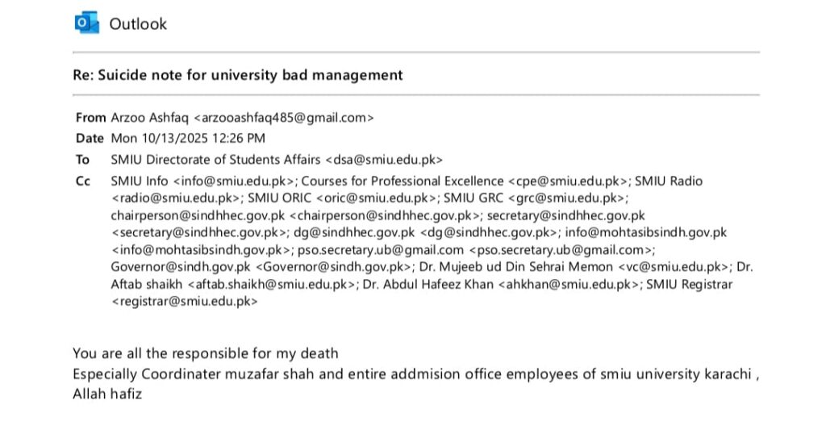Click the Outlook logo icon
Screen dimensions: 826x442
[86, 23]
